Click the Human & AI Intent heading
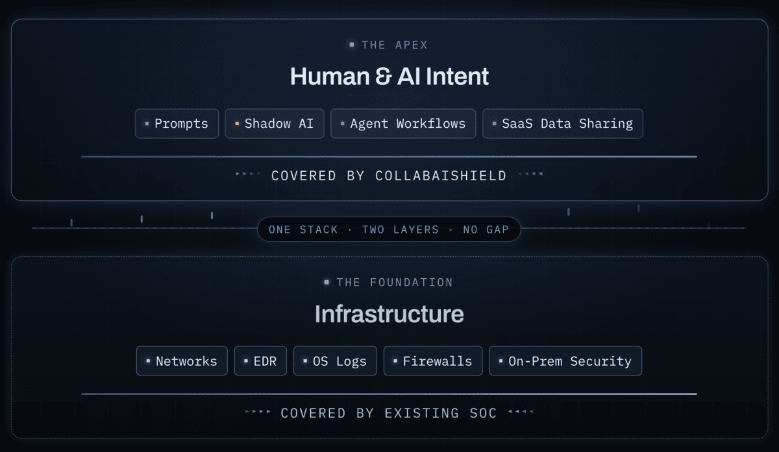This screenshot has width=779, height=452. tap(389, 77)
